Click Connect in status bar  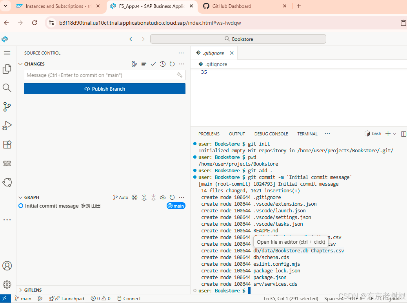click(x=129, y=299)
